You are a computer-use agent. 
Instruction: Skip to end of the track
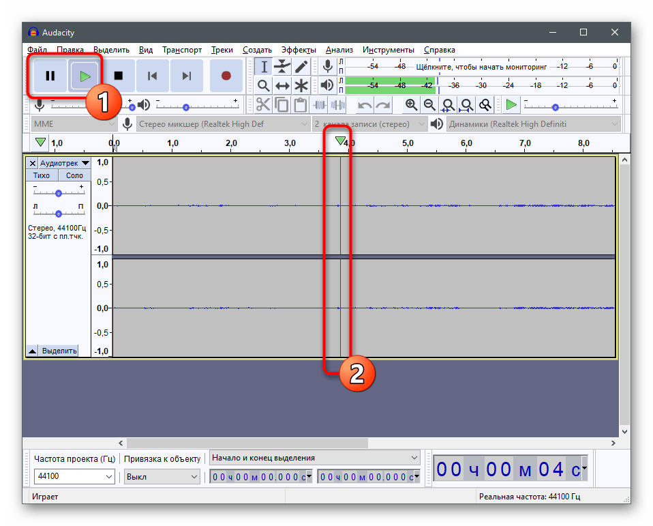point(187,76)
